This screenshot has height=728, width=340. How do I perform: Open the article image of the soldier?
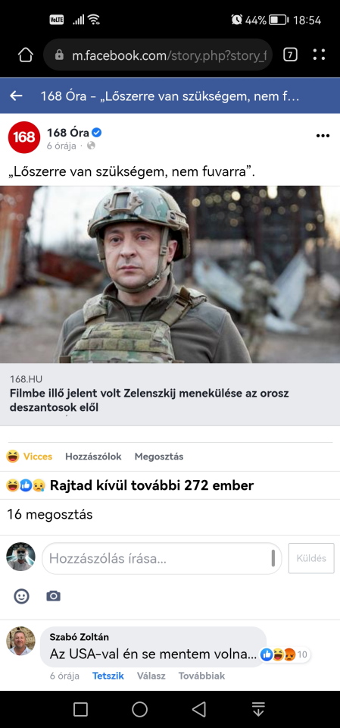(170, 275)
